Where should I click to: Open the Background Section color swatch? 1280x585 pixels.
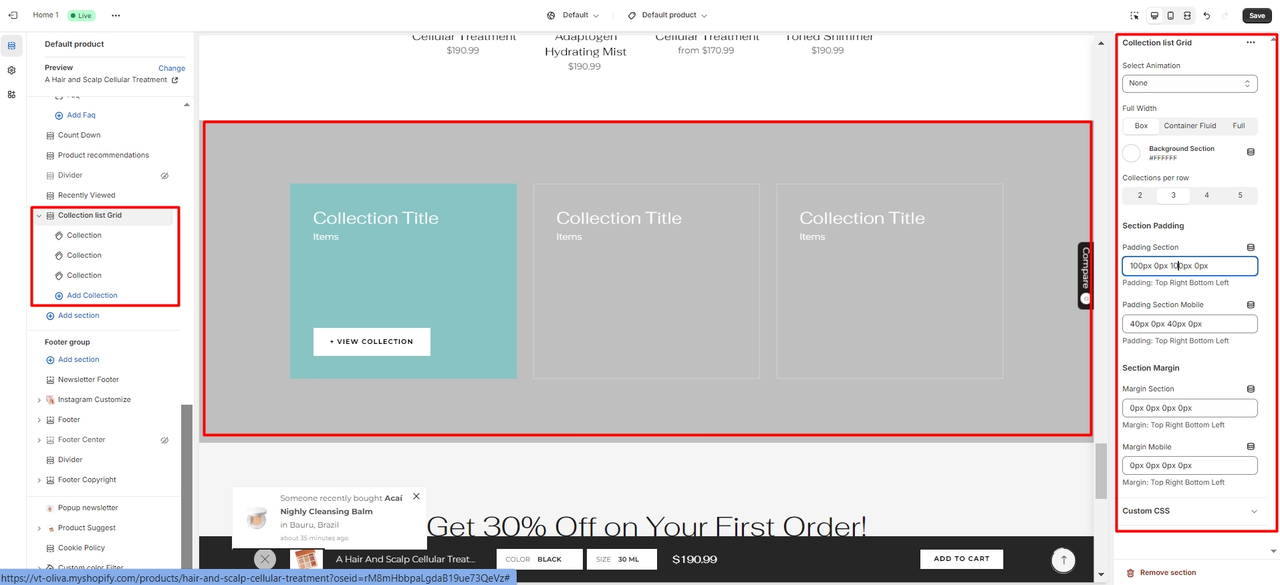pyautogui.click(x=1131, y=154)
